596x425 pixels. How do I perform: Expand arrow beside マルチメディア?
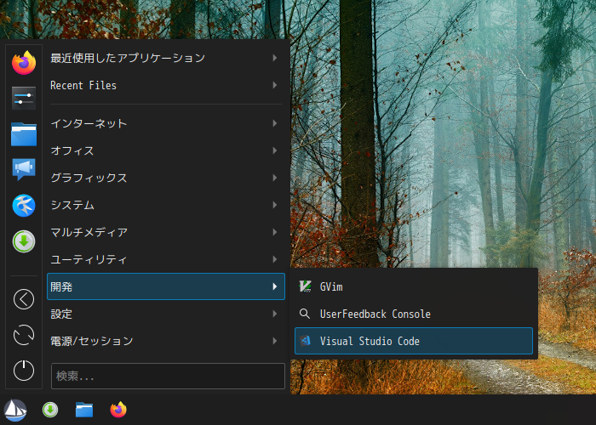(x=275, y=232)
